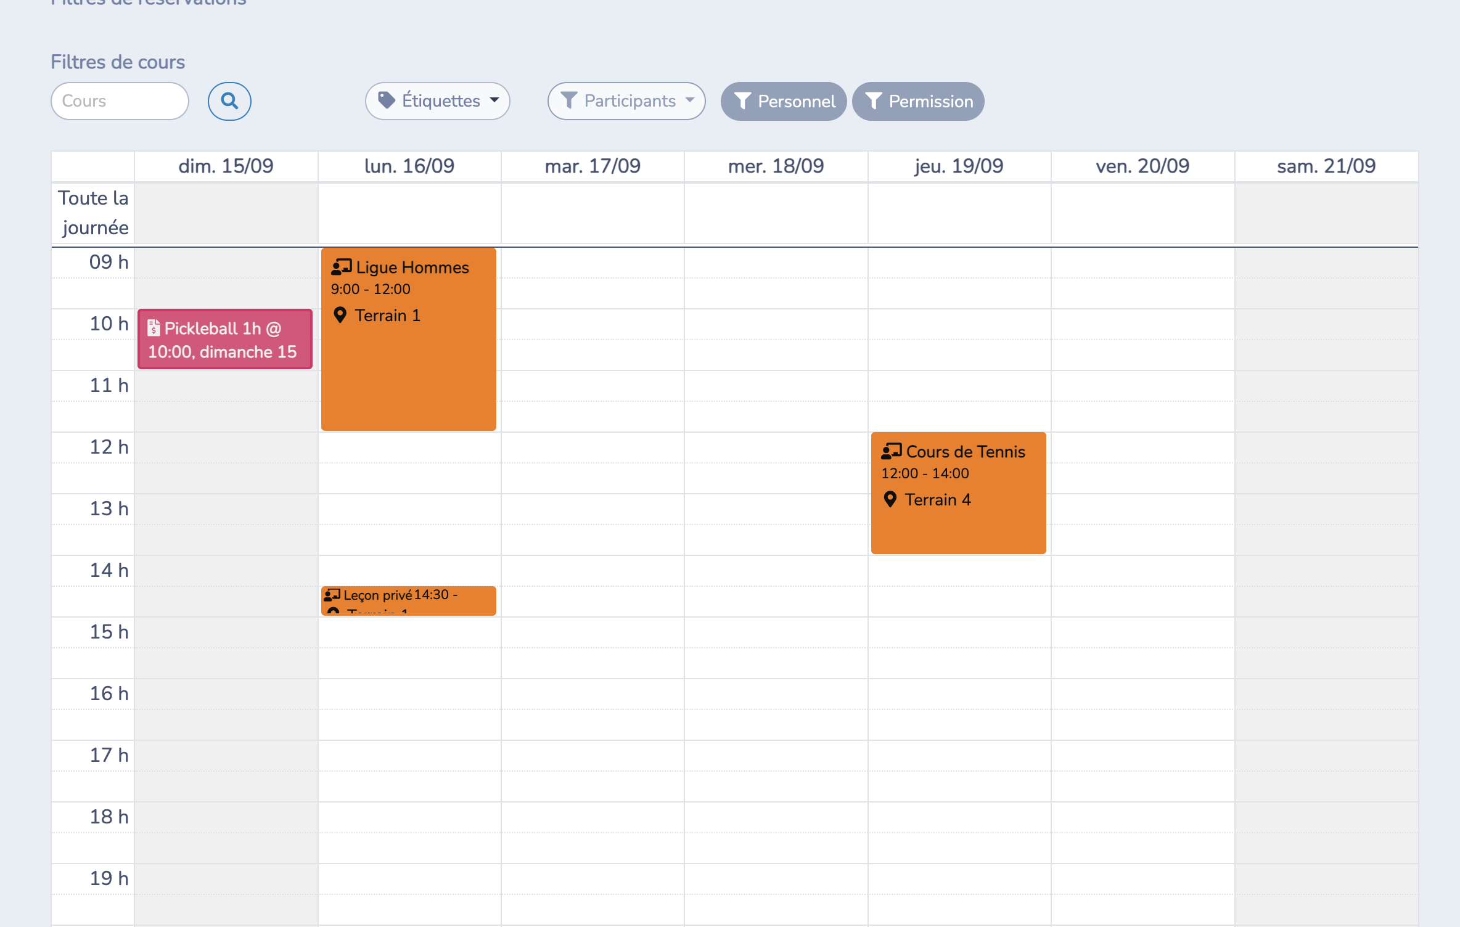Click the 15 h time label
The image size is (1460, 927).
pyautogui.click(x=109, y=632)
